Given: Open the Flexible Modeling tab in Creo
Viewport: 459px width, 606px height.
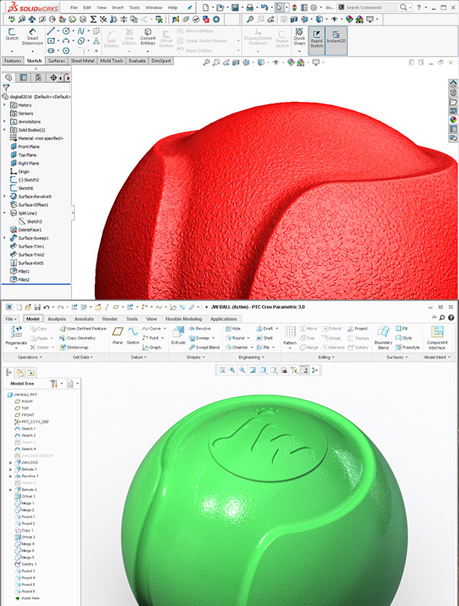Looking at the screenshot, I should pos(184,319).
